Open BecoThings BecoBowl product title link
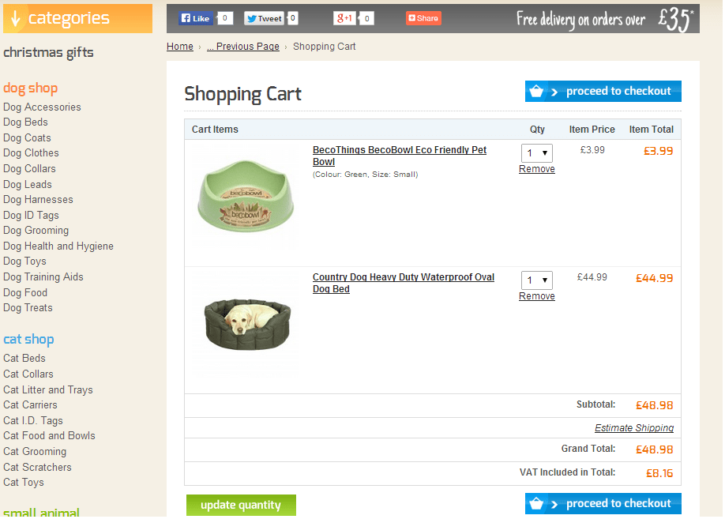The image size is (725, 519). point(399,150)
